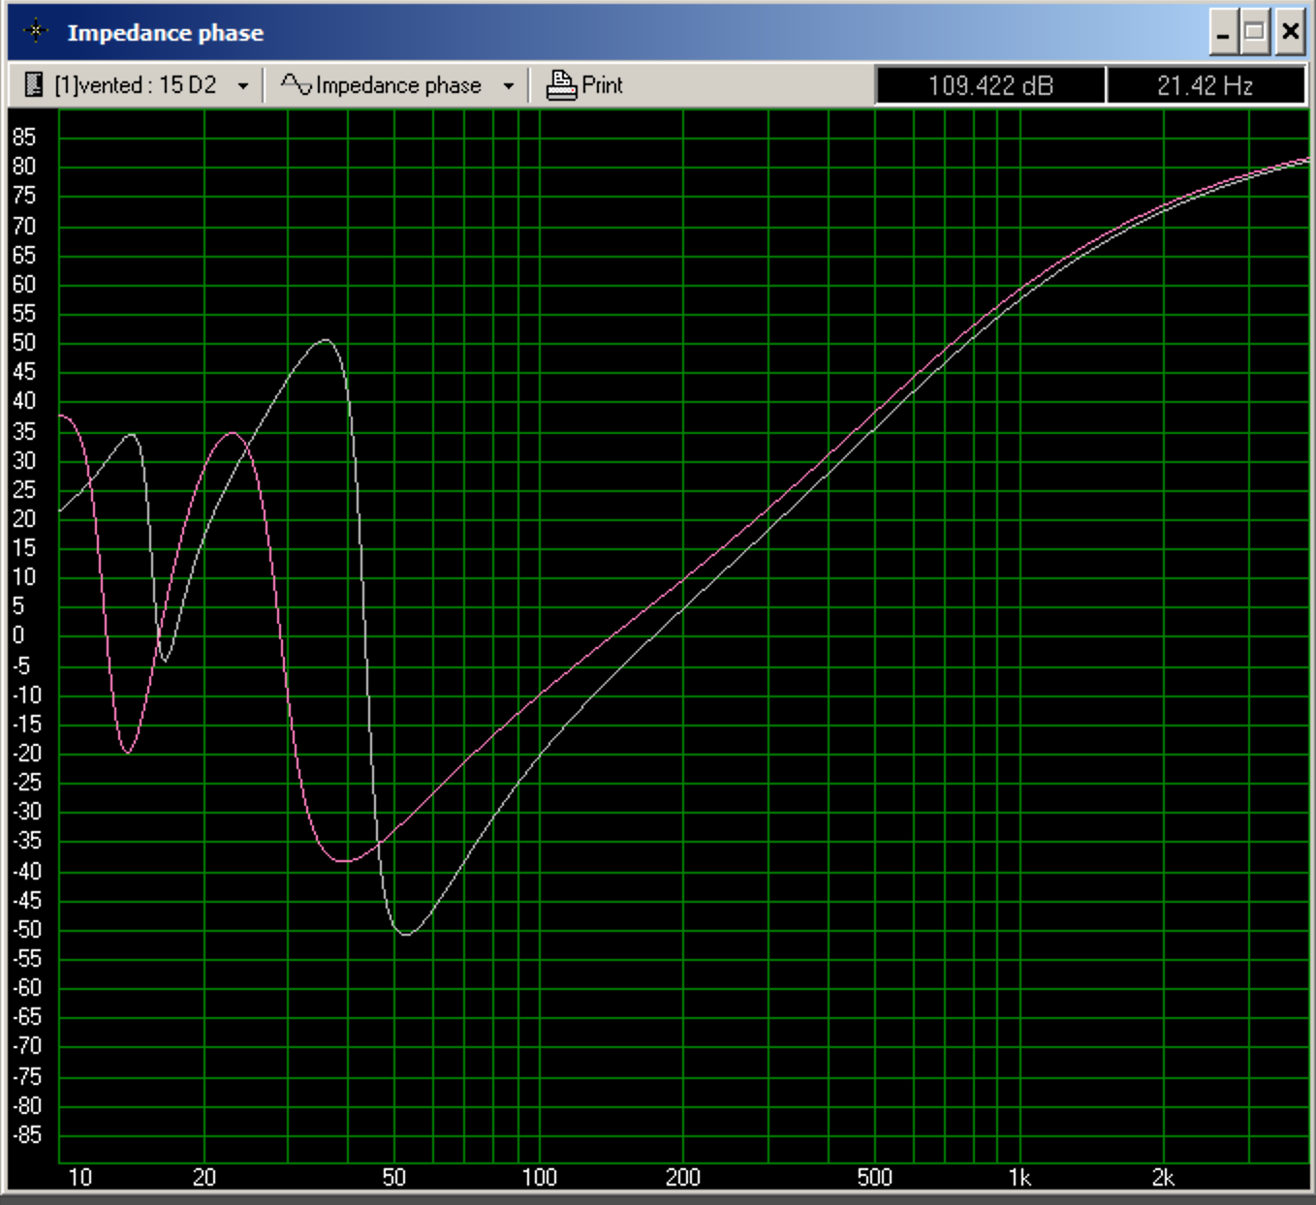The height and width of the screenshot is (1205, 1316).
Task: Click the printer icon
Action: tap(561, 85)
